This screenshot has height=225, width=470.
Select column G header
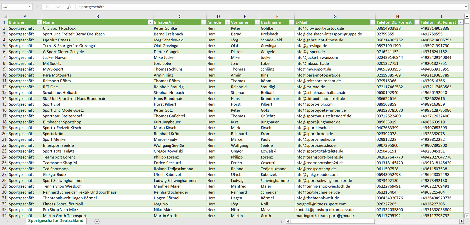coord(335,17)
